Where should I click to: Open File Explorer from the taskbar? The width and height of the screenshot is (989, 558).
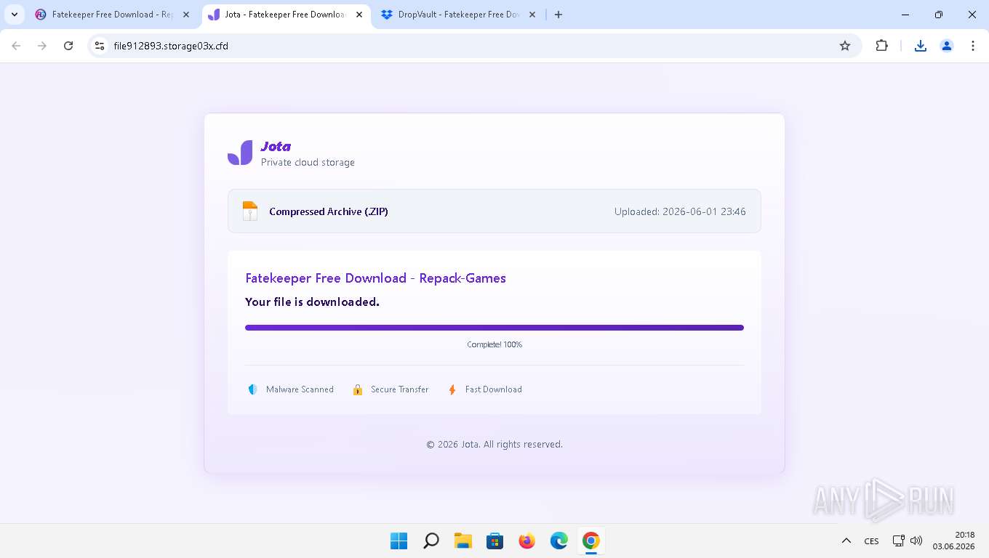coord(463,541)
